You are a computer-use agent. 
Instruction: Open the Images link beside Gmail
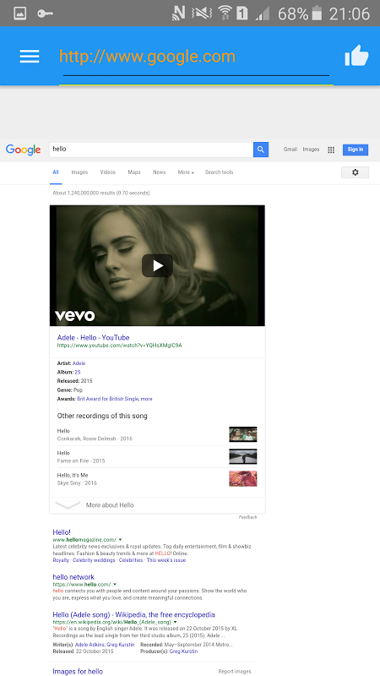[x=311, y=150]
